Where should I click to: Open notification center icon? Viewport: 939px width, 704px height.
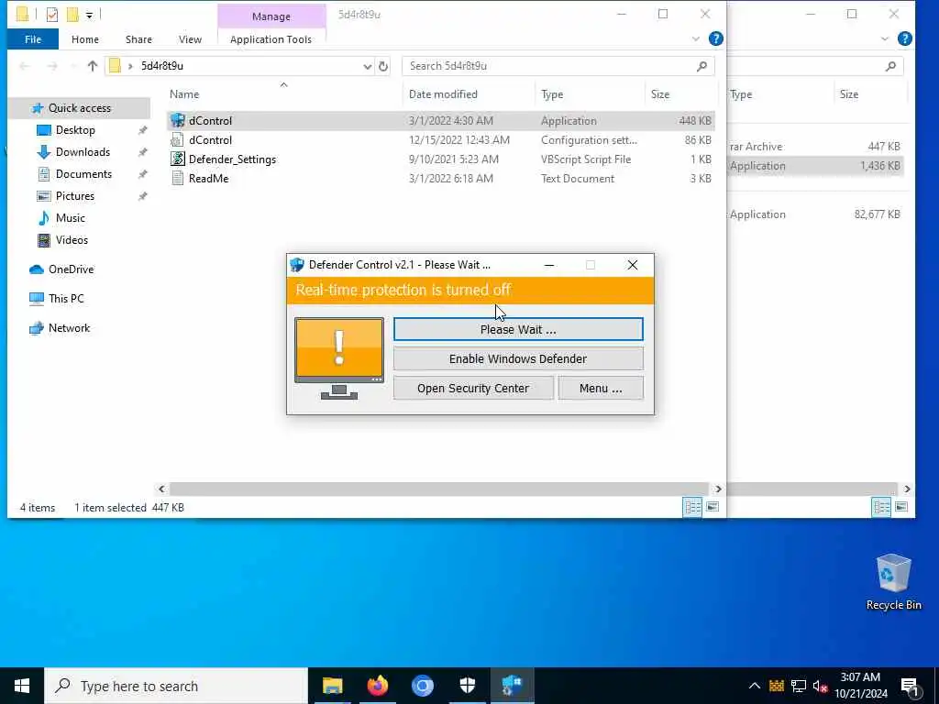click(x=911, y=686)
